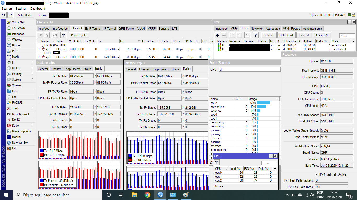This screenshot has width=357, height=200.
Task: Open CPU window column selector dropdown
Action: coord(275,168)
